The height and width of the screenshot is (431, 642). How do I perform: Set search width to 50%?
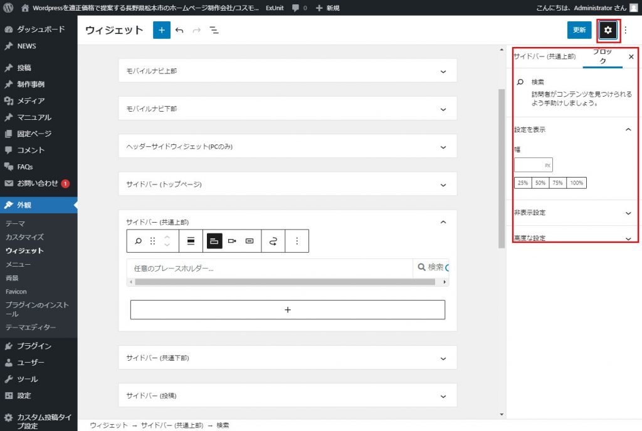[540, 183]
